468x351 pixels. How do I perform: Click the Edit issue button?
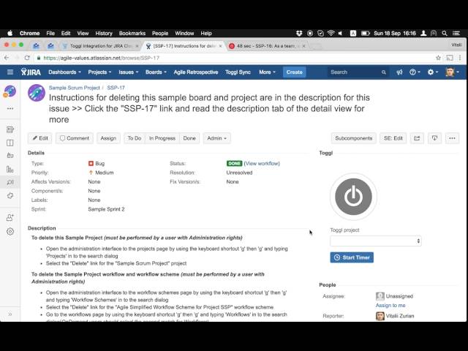click(x=40, y=138)
